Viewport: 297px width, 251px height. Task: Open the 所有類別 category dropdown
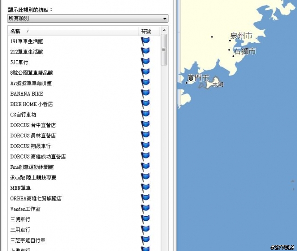click(88, 19)
